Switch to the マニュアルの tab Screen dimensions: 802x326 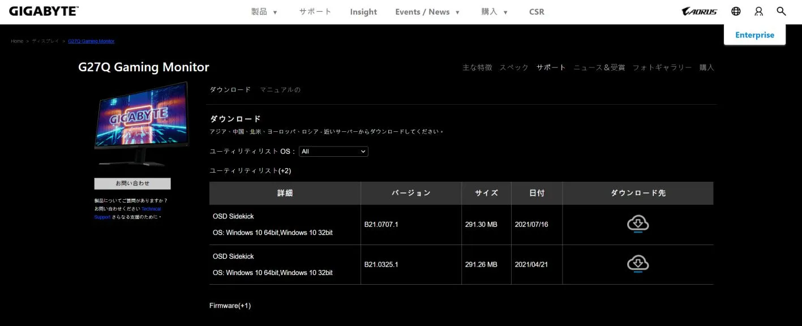point(280,89)
